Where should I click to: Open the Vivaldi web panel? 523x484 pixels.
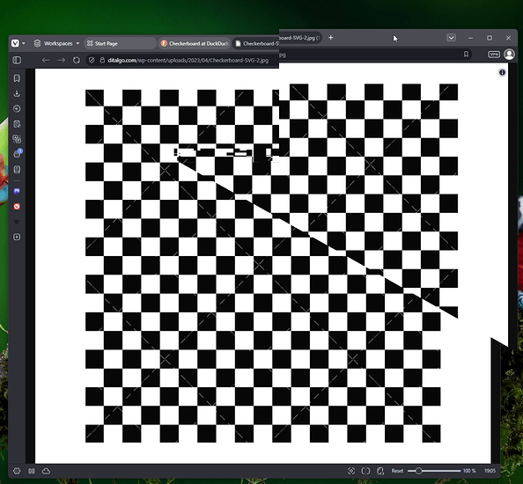[17, 206]
